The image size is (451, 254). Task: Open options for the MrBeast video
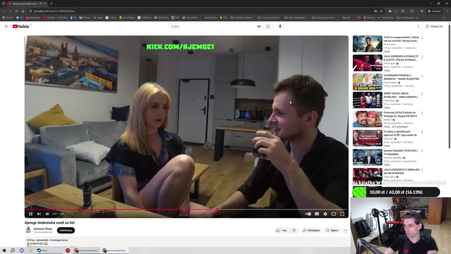422,113
